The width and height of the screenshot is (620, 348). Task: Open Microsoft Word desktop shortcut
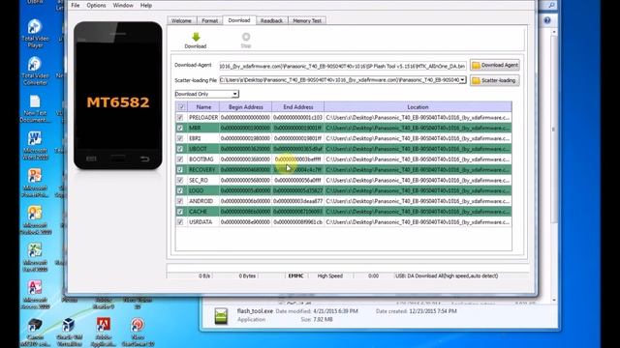coord(35,146)
